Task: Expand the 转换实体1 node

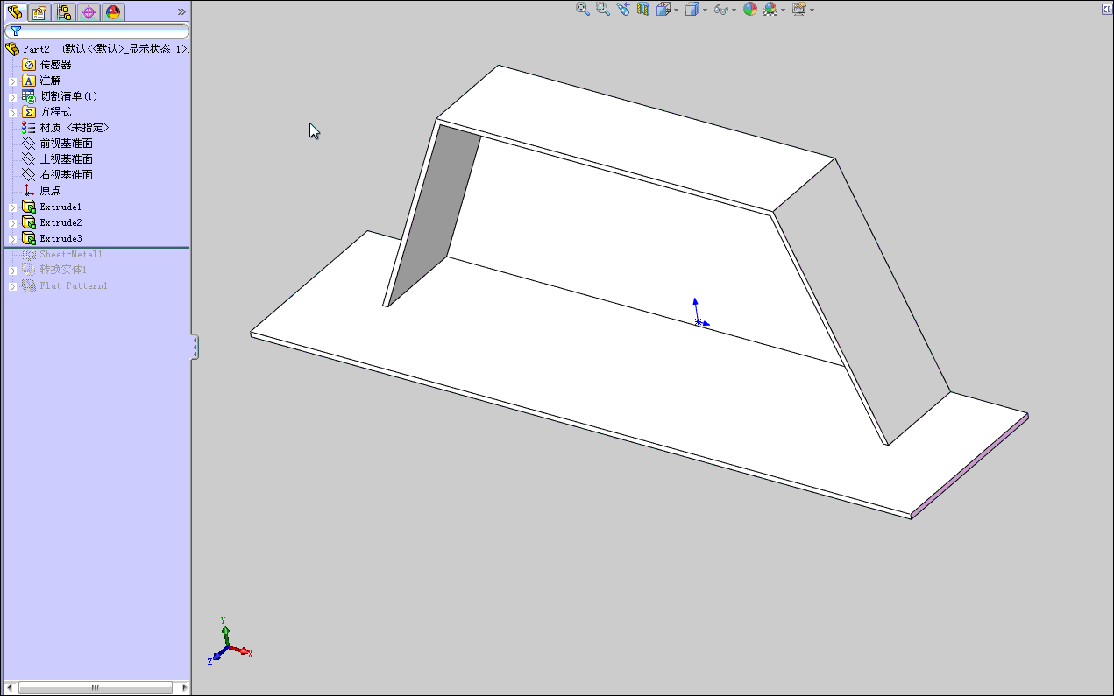Action: 12,271
